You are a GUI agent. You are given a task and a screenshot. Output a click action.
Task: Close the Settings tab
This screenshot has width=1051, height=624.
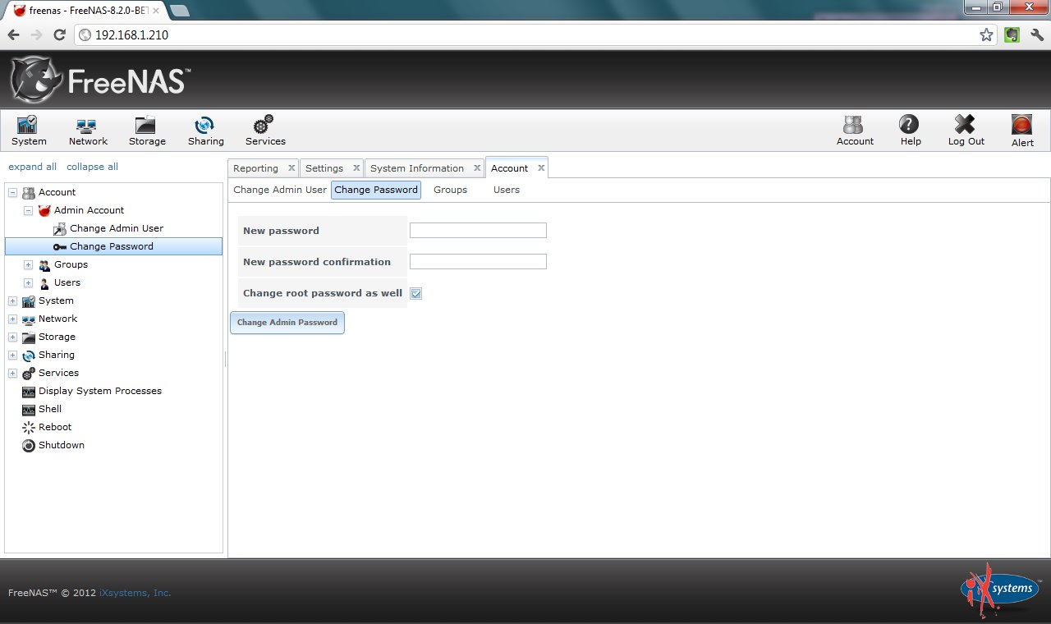356,168
